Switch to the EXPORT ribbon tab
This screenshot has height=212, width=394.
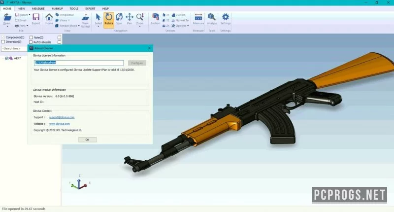click(90, 8)
